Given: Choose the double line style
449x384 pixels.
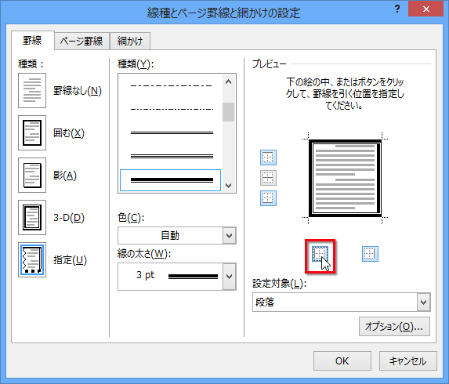Looking at the screenshot, I should [172, 132].
